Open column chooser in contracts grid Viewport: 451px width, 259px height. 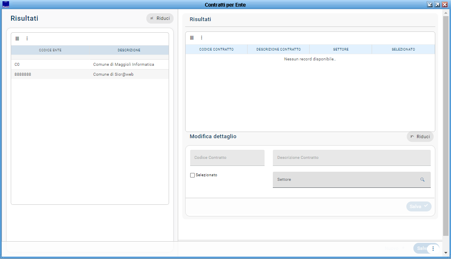[192, 38]
